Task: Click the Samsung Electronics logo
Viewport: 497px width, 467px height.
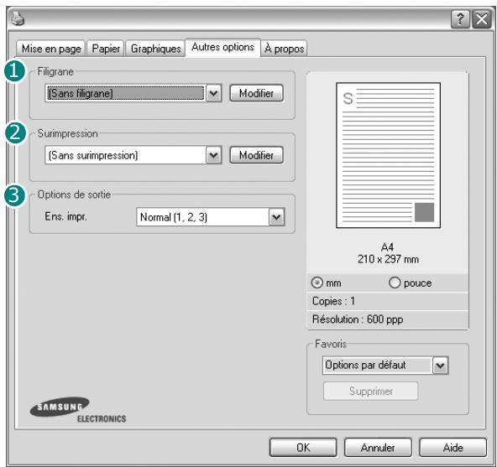Action: 77,410
